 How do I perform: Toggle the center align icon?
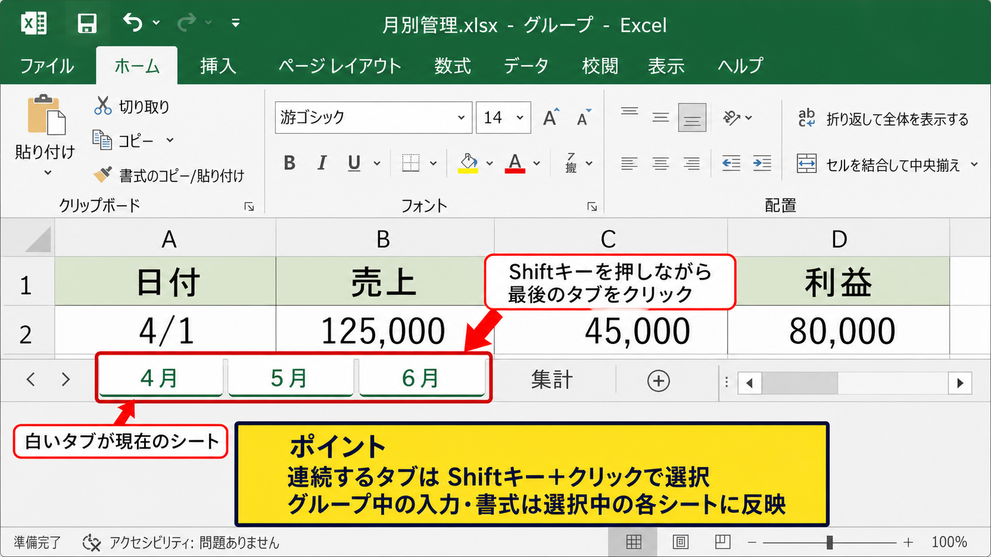point(660,163)
